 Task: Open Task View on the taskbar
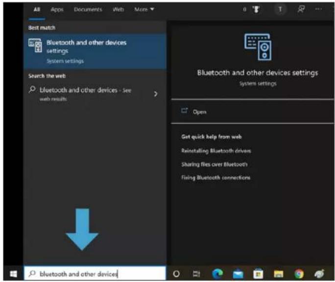[196, 274]
